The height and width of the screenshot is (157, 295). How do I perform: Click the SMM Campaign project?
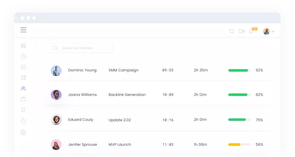coord(124,70)
